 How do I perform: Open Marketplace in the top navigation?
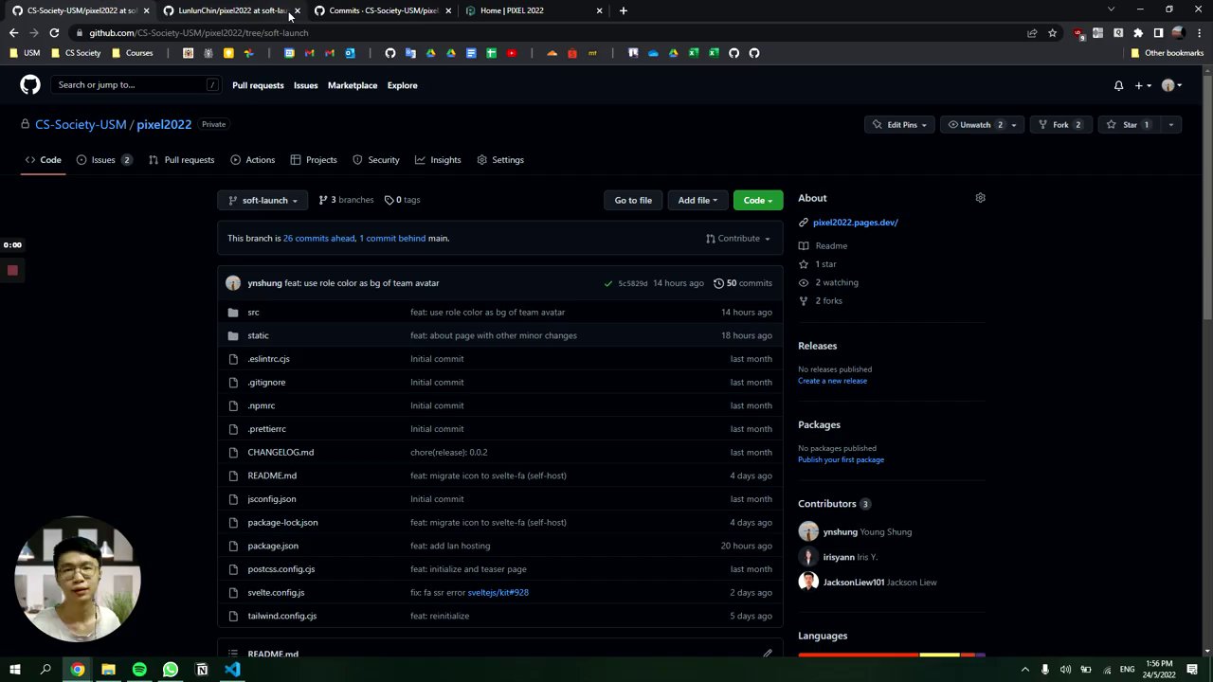point(353,85)
